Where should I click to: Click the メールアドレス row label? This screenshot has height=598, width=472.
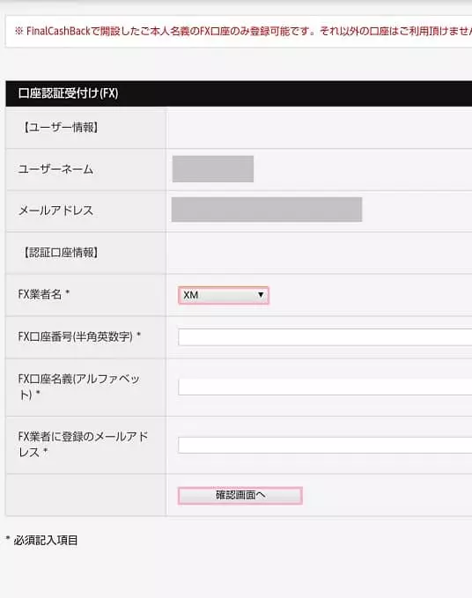point(55,210)
